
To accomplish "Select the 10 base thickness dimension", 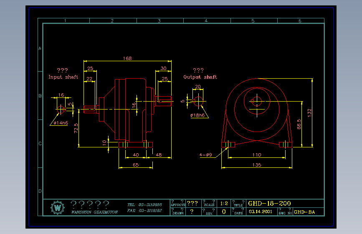I will click(x=104, y=143).
